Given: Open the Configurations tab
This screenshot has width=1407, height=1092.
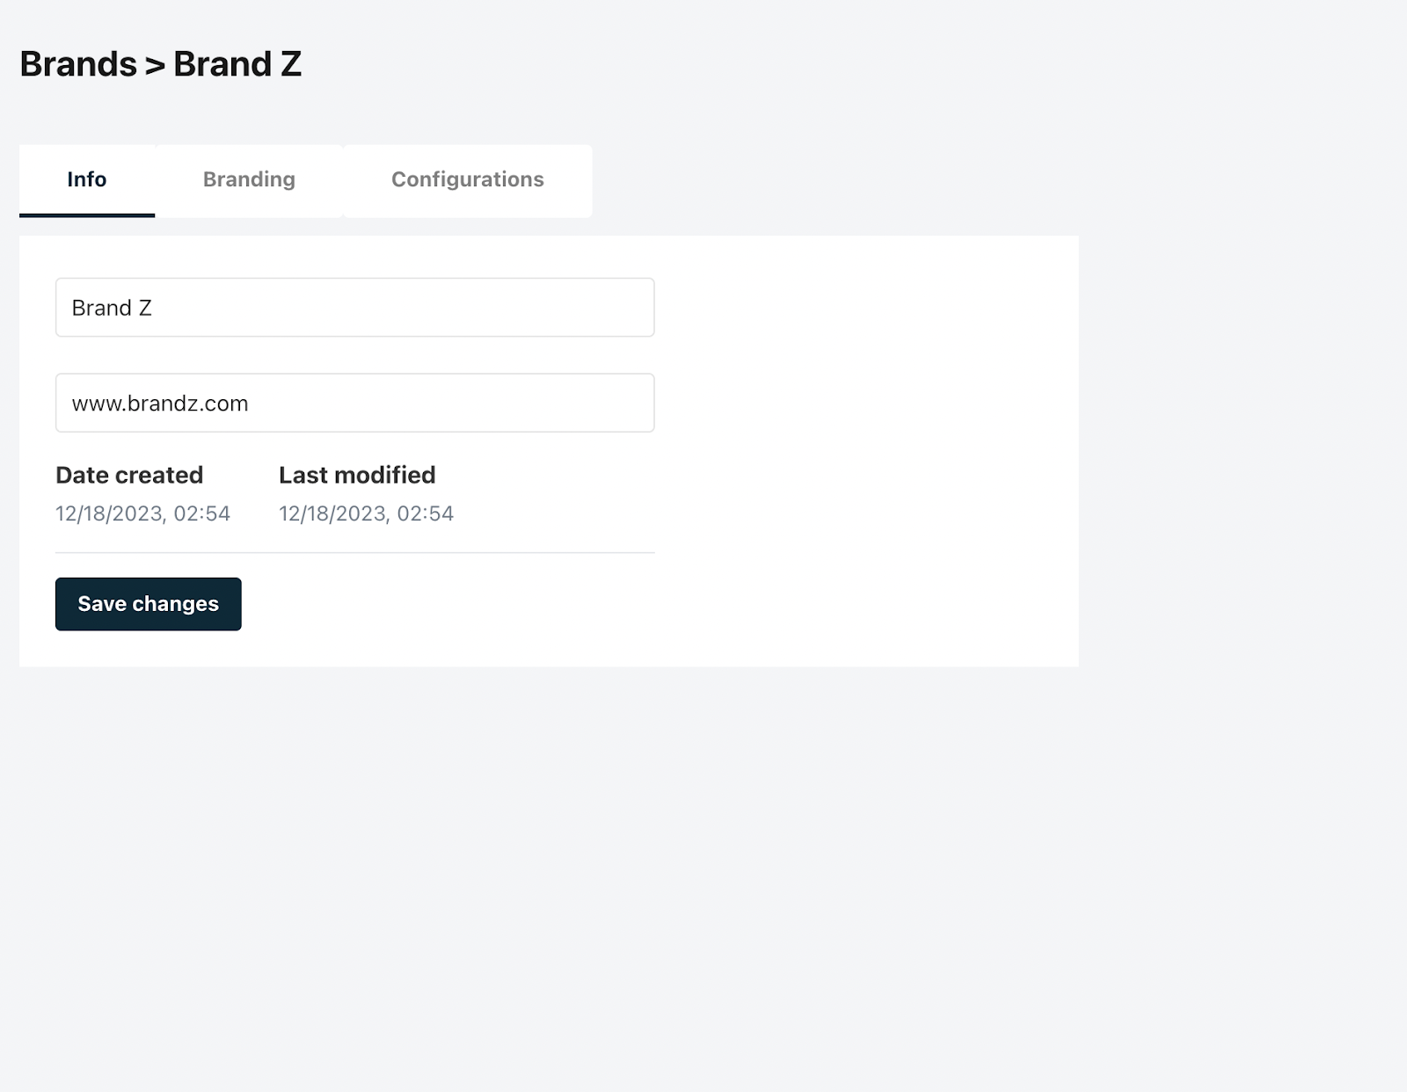Looking at the screenshot, I should coord(467,179).
